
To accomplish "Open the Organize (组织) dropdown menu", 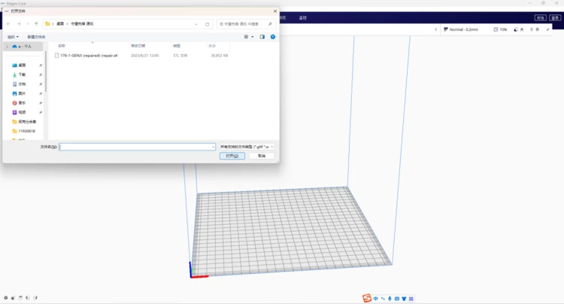I will 13,36.
